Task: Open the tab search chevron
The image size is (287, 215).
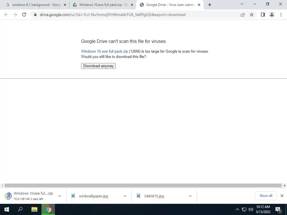Action: [x=242, y=4]
